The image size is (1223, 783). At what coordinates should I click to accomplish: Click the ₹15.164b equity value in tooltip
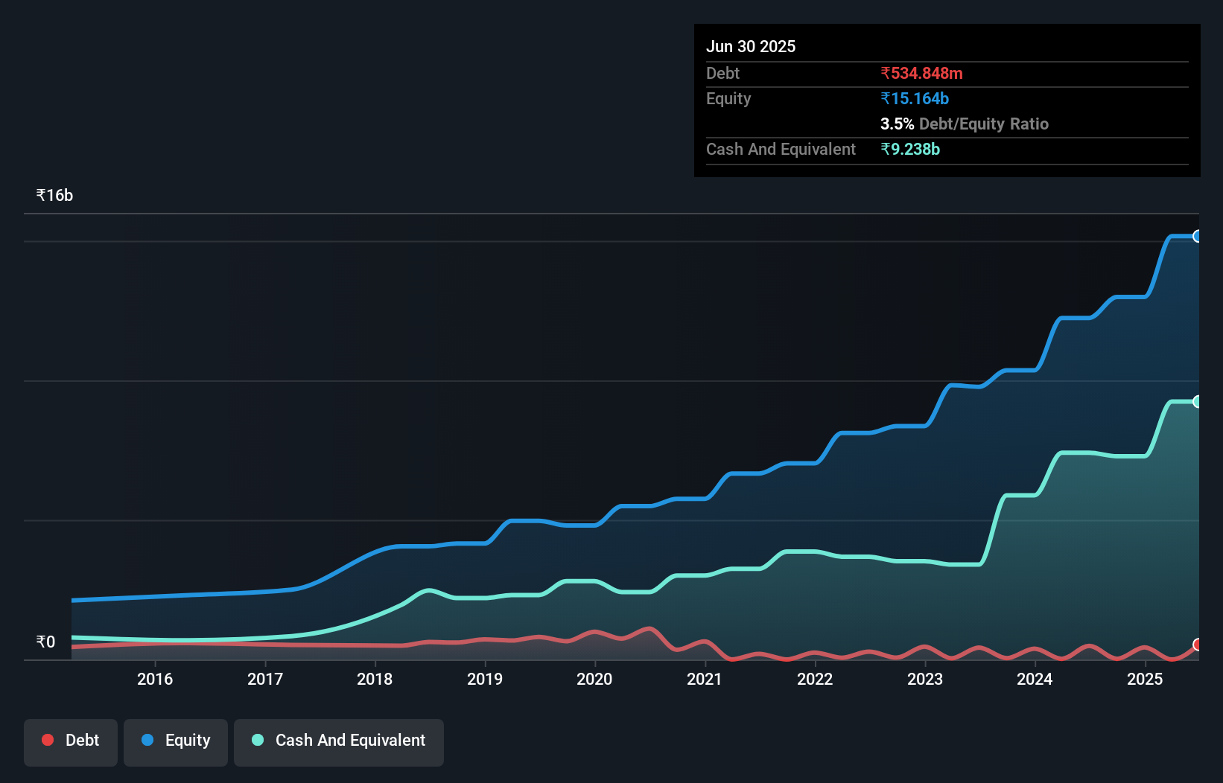point(915,99)
